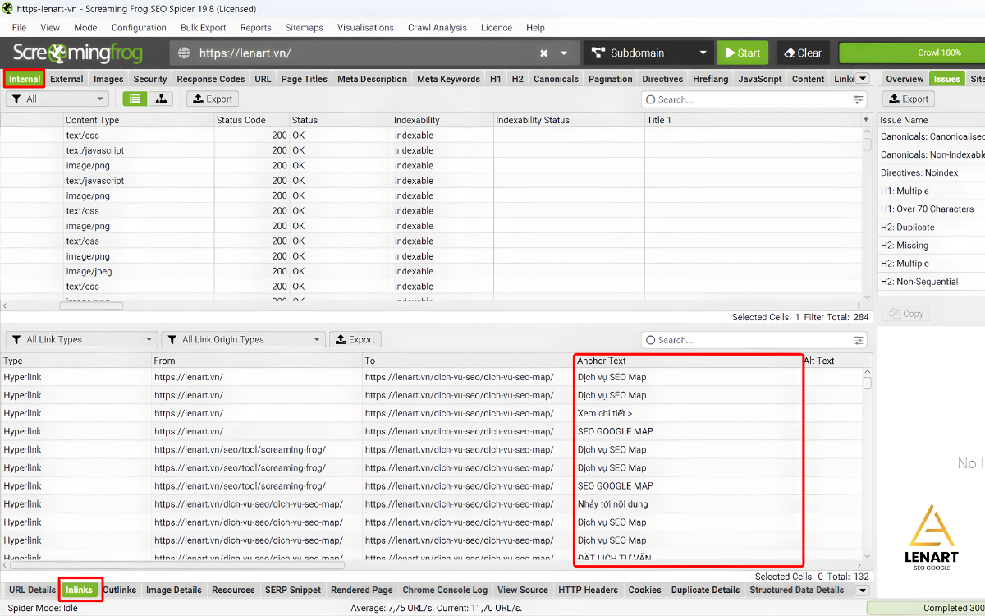
Task: Open the Outlinks bottom tab
Action: [x=120, y=590]
